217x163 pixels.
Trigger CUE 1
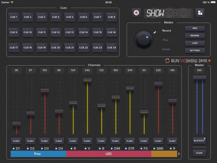point(14,17)
